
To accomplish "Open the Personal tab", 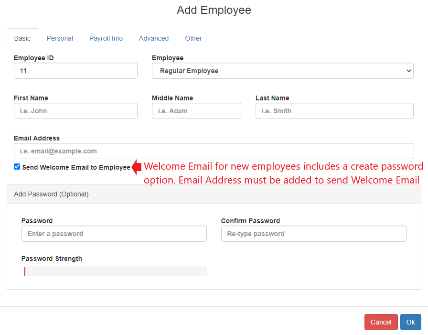I will [x=60, y=38].
